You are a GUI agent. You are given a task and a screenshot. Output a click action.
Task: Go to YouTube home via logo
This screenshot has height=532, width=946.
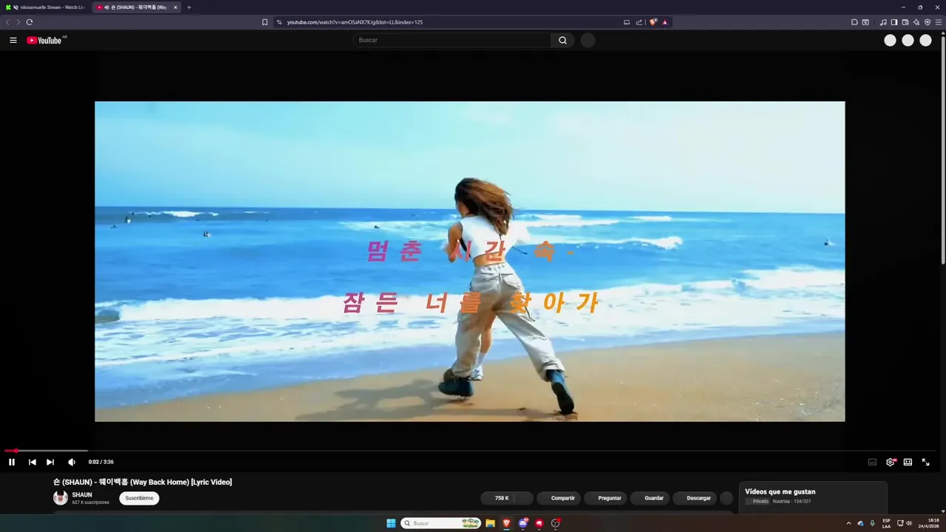46,40
